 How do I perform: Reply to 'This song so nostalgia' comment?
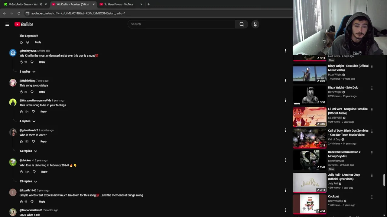pyautogui.click(x=42, y=92)
